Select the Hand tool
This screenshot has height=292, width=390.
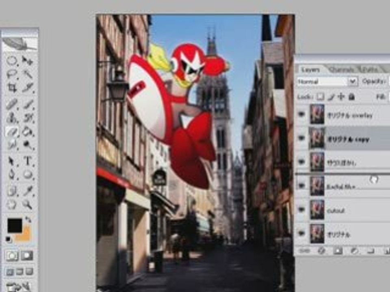point(12,204)
